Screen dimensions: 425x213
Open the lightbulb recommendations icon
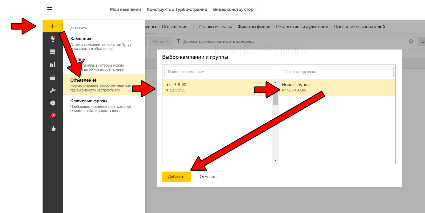[53, 39]
